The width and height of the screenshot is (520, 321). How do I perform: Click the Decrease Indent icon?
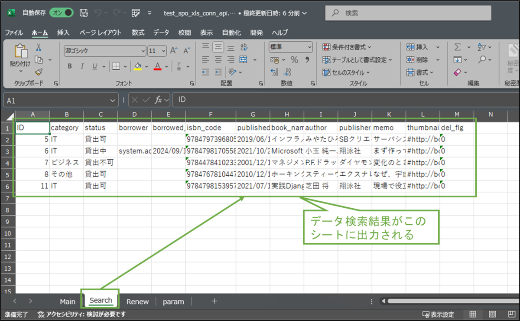206,72
